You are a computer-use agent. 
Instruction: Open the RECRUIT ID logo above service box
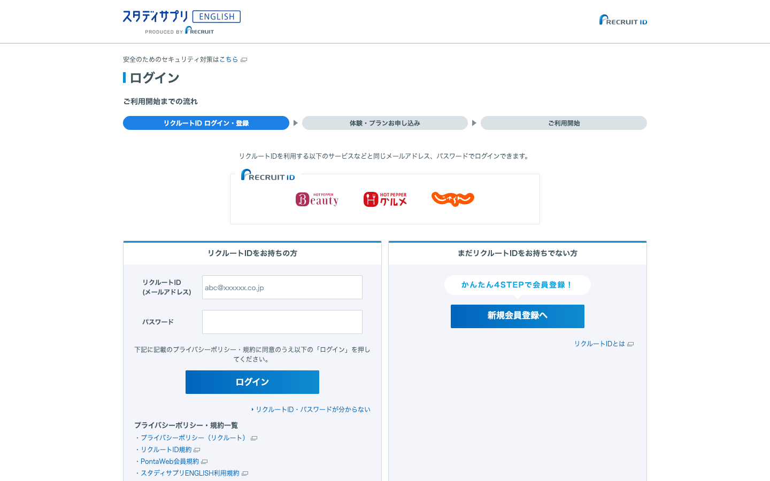click(x=268, y=175)
